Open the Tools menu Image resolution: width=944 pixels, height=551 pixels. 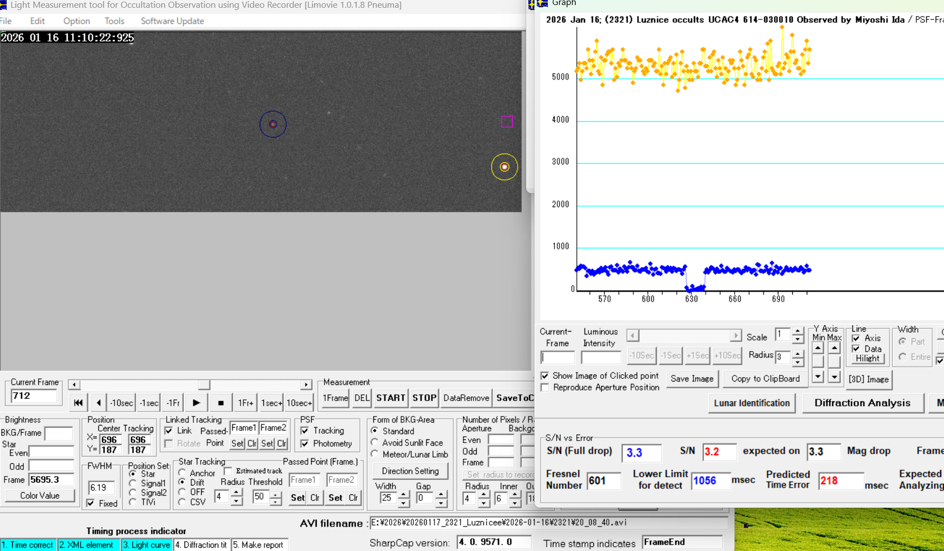point(114,21)
